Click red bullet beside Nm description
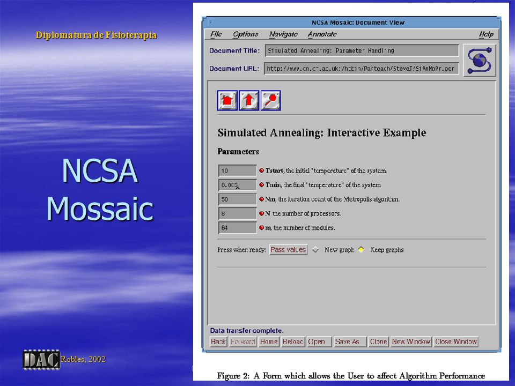The width and height of the screenshot is (515, 386). 261,199
